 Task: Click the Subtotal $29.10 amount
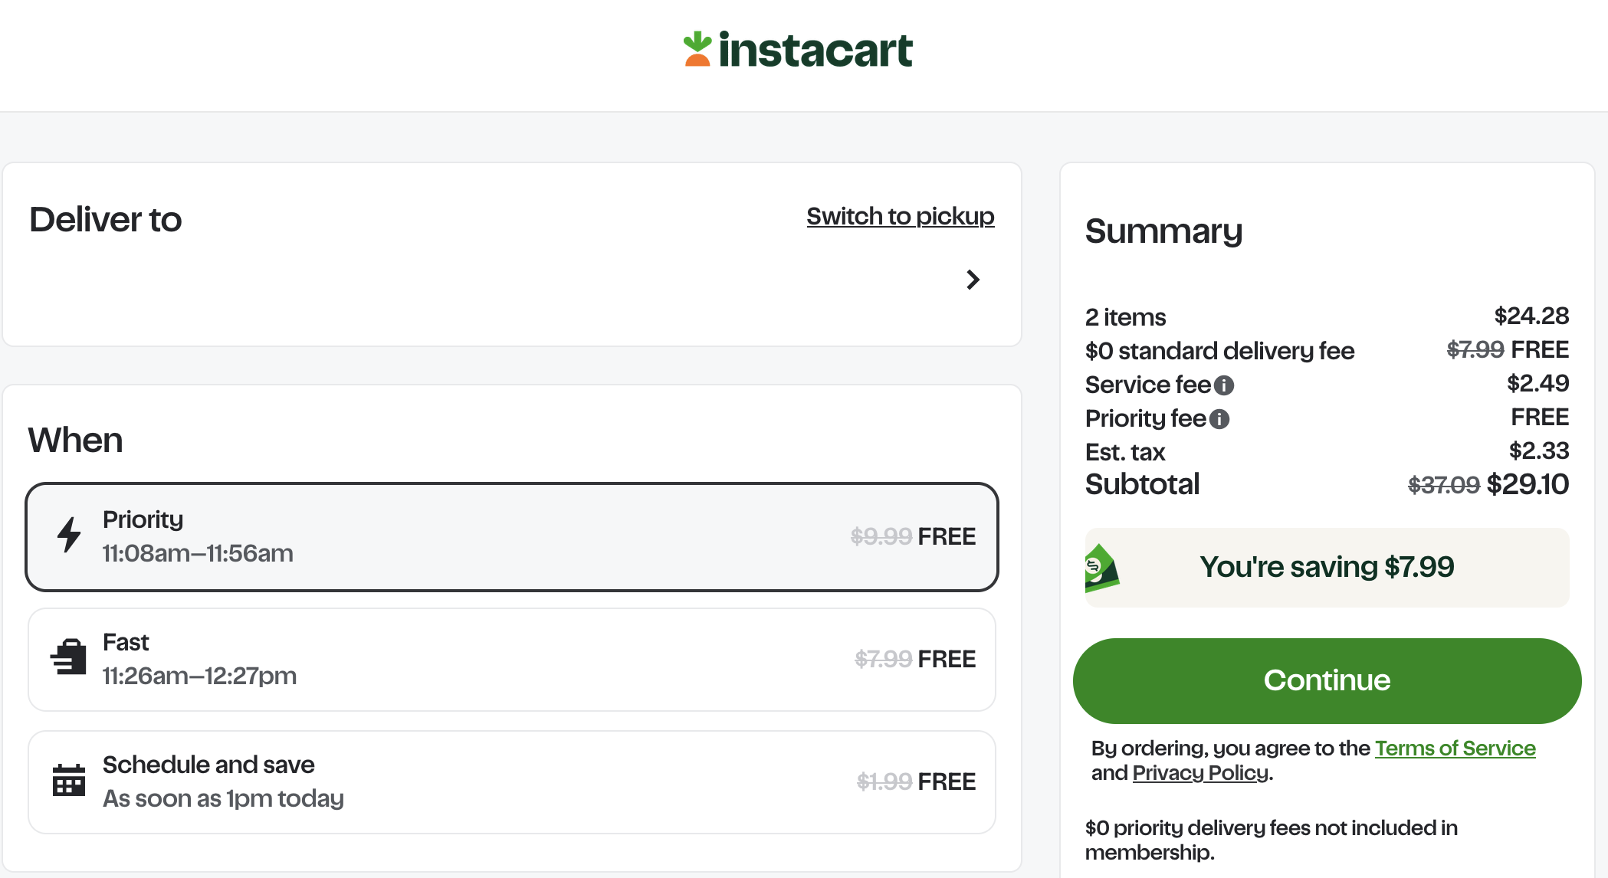coord(1527,484)
